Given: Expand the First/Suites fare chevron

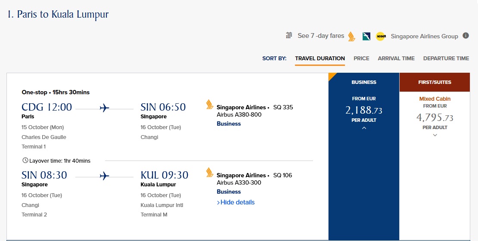Looking at the screenshot, I should click(x=435, y=135).
